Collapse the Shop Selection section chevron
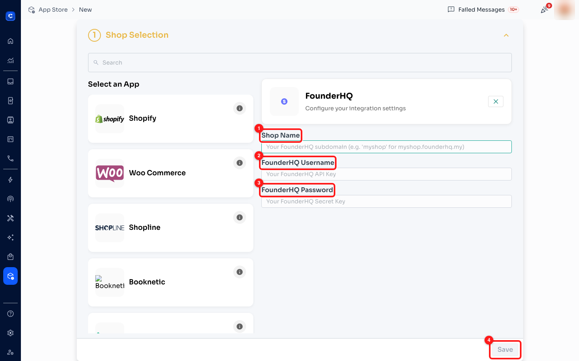579x361 pixels. tap(506, 35)
